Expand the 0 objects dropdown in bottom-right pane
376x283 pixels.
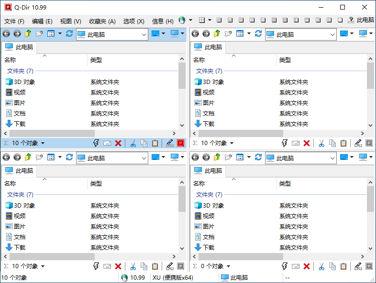[x=228, y=266]
